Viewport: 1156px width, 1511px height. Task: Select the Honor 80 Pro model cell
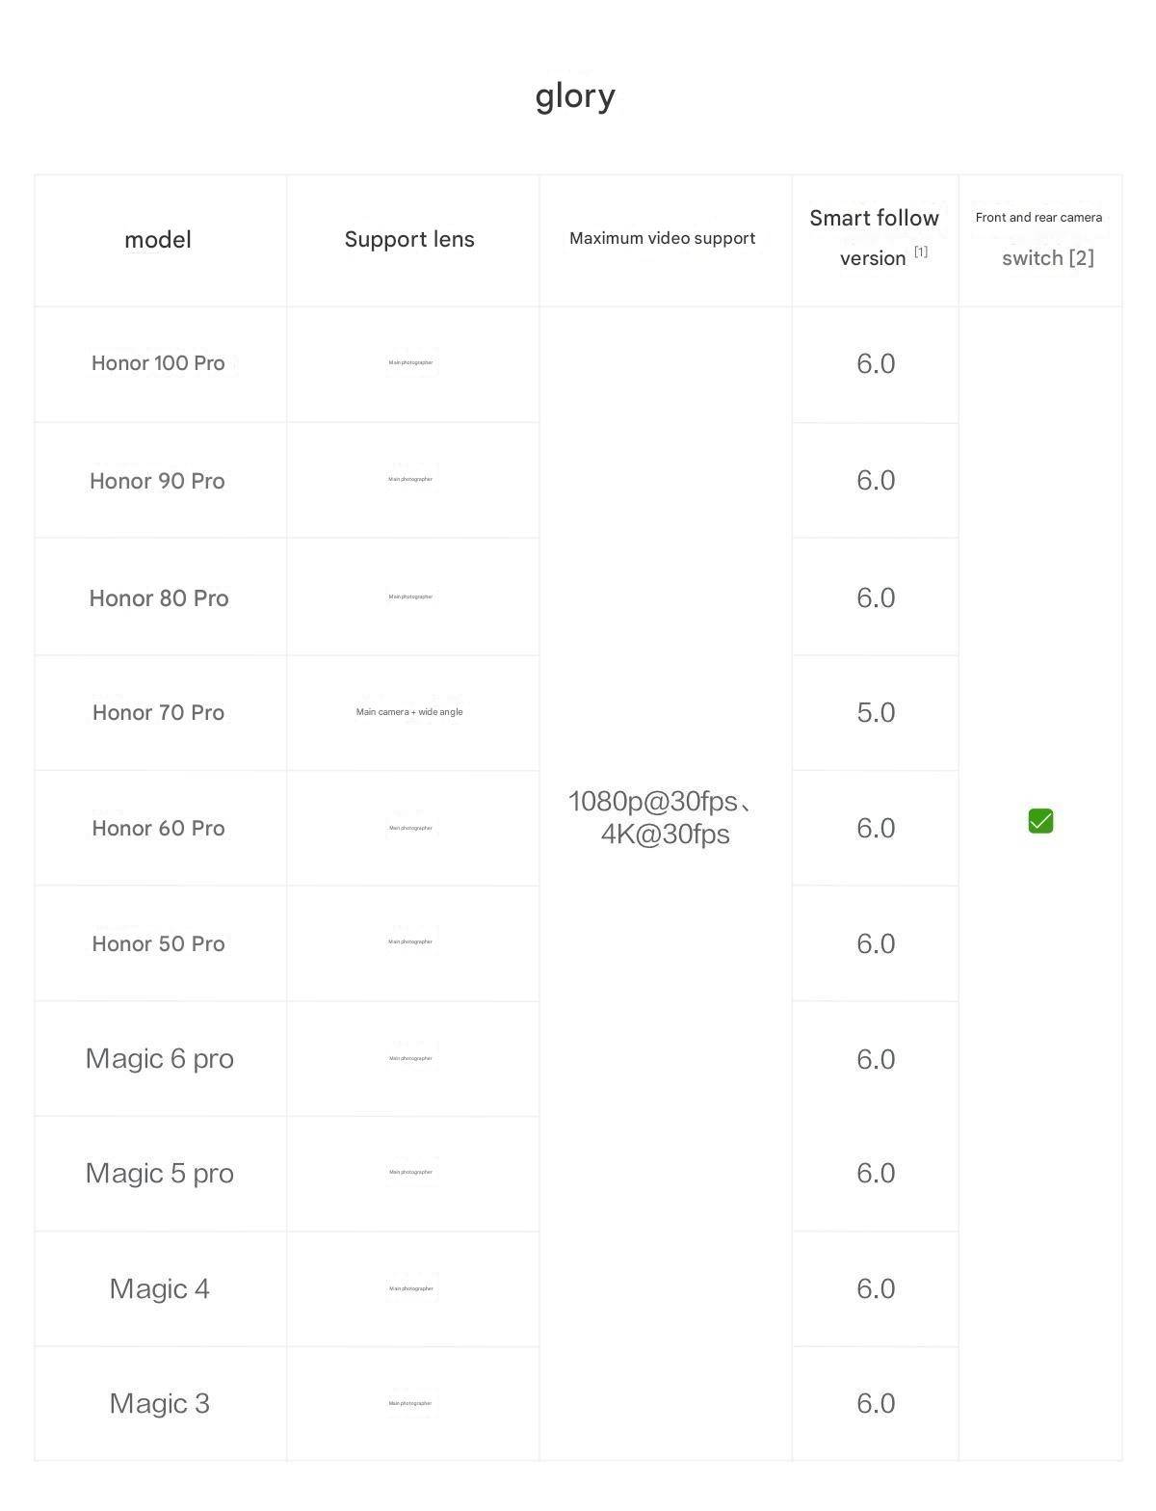[159, 598]
